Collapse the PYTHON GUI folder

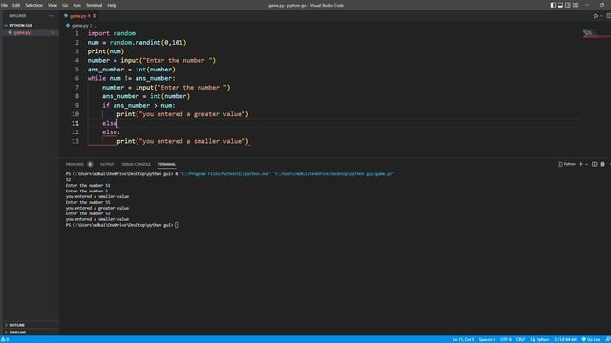tap(21, 25)
